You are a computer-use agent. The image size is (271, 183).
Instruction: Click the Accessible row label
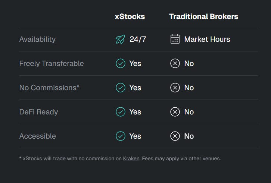coord(37,136)
